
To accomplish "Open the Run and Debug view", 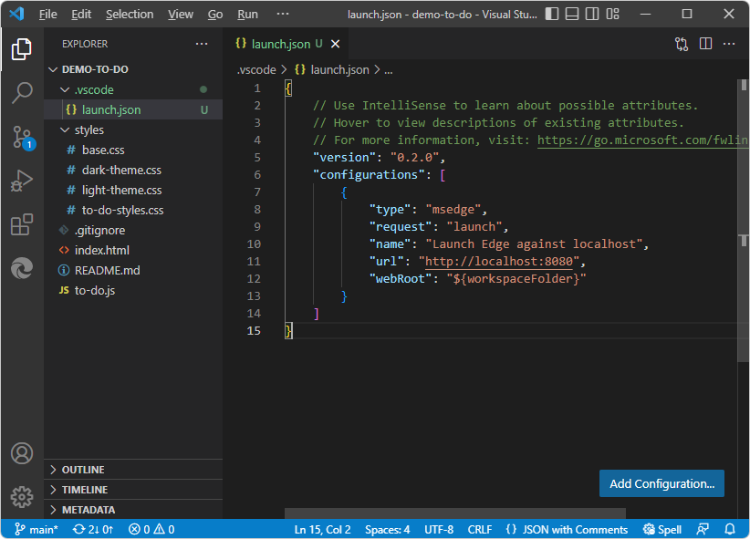I will [21, 181].
